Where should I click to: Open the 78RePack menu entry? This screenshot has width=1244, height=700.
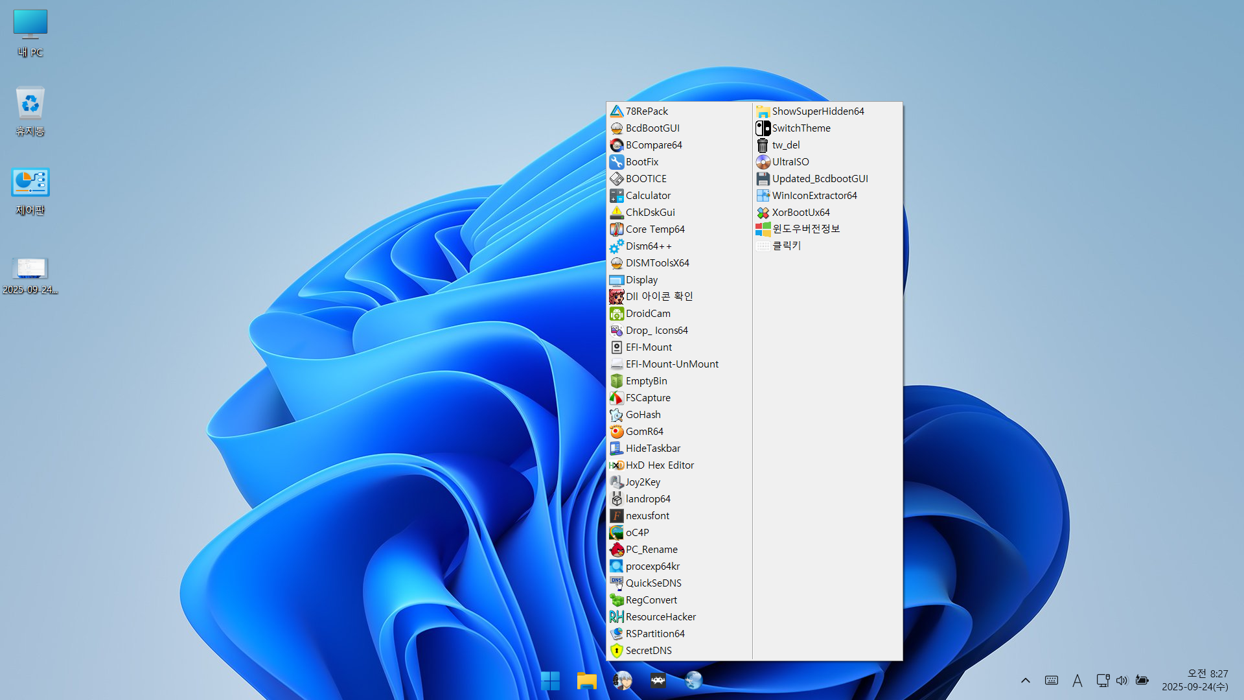coord(646,111)
